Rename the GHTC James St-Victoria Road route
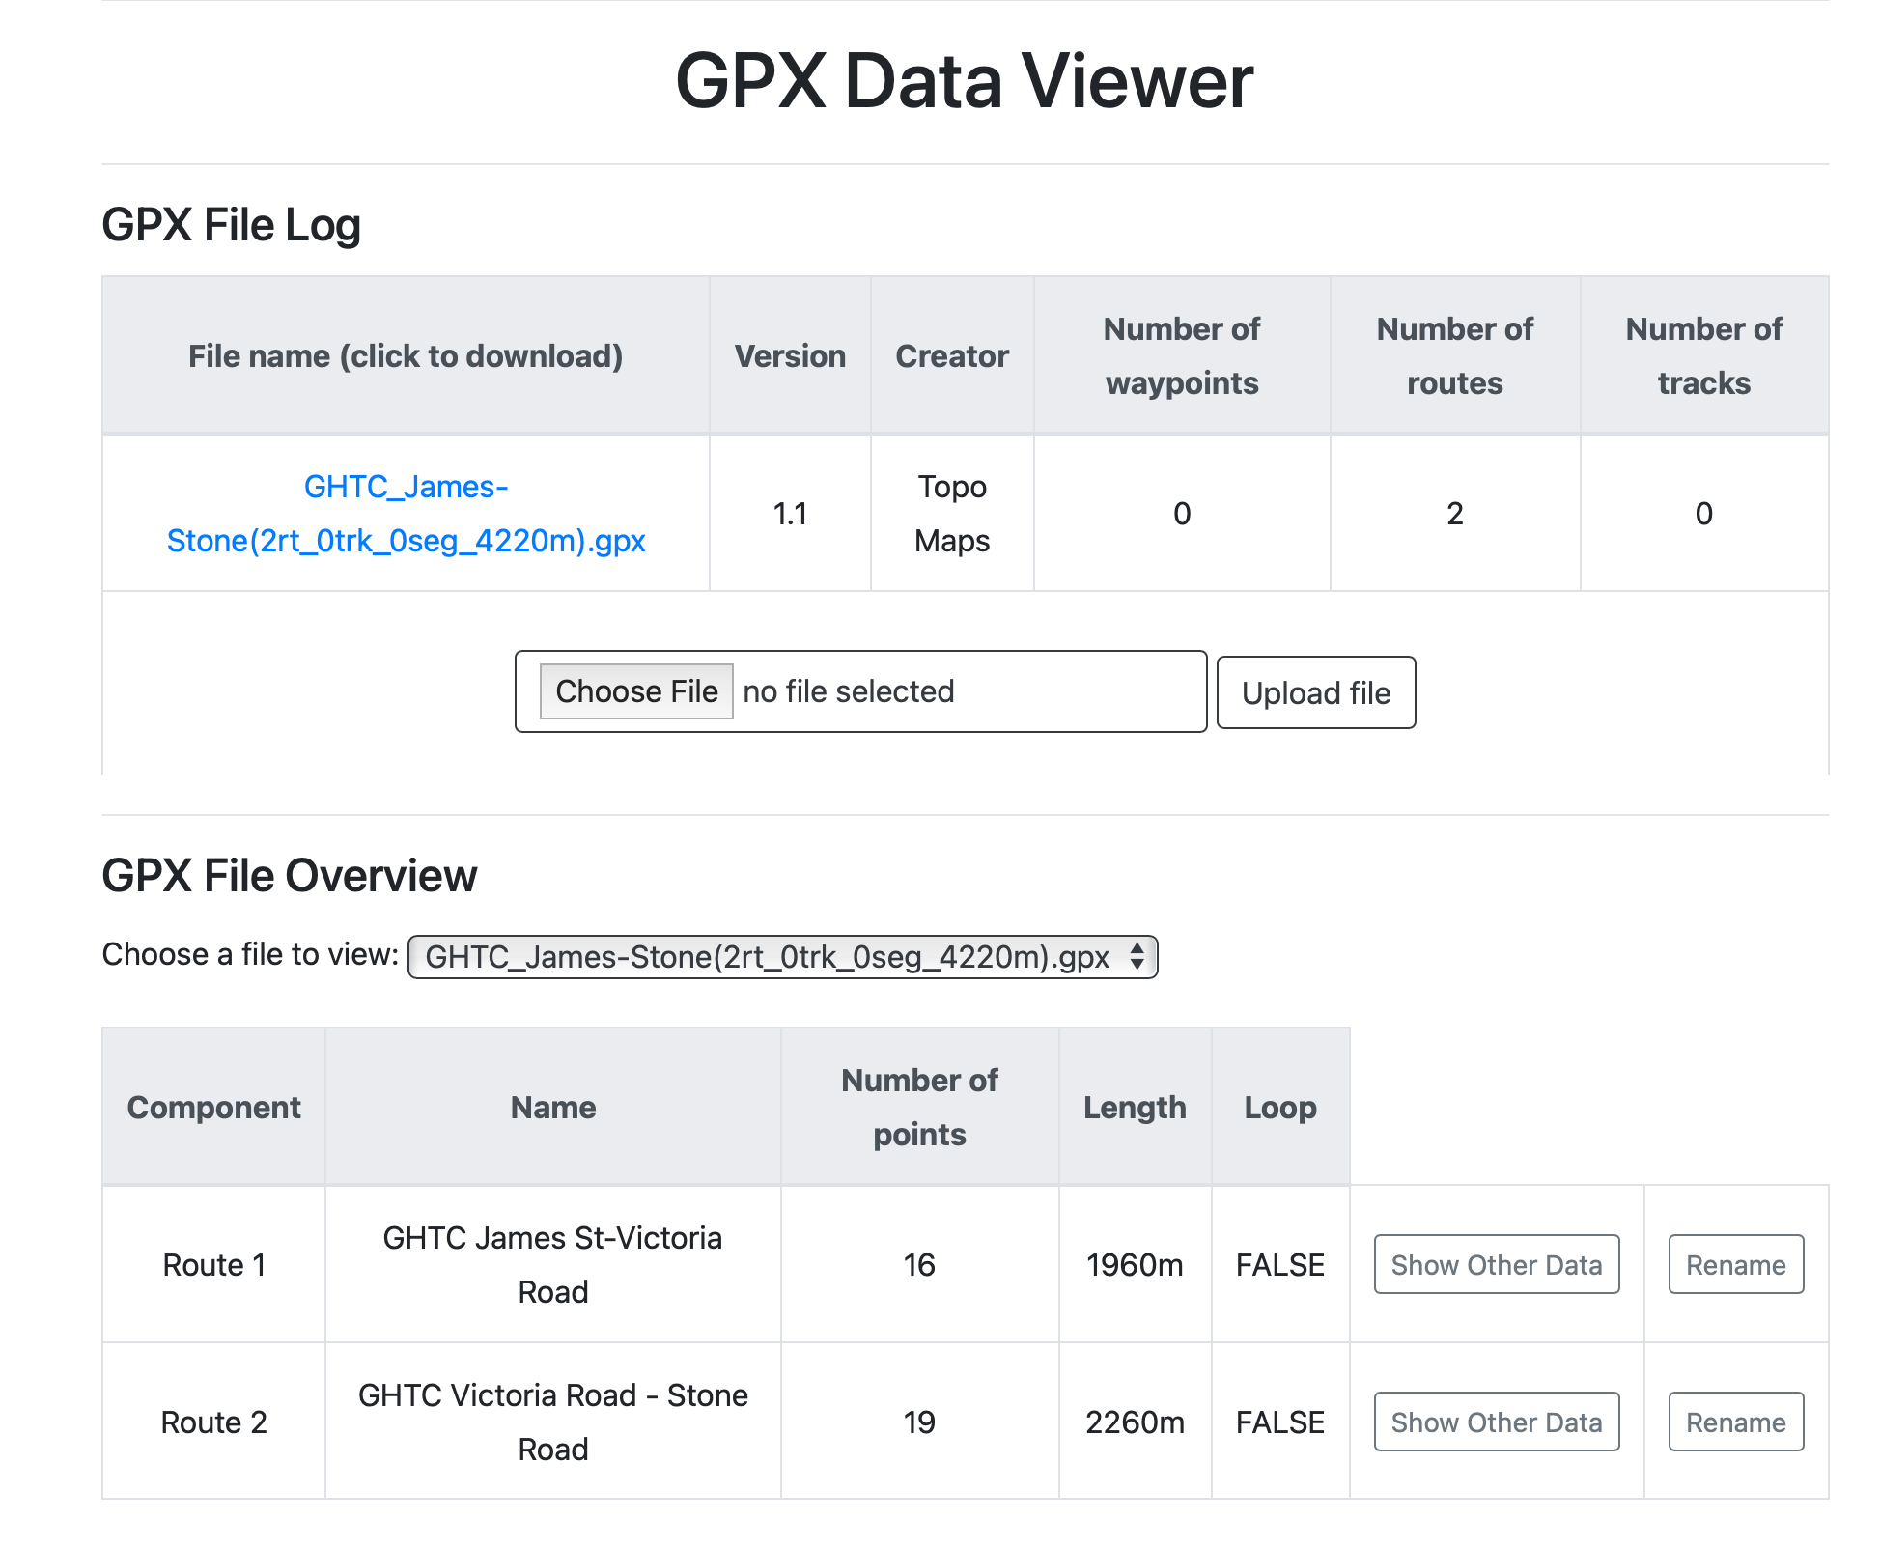The image size is (1881, 1549). click(1735, 1264)
